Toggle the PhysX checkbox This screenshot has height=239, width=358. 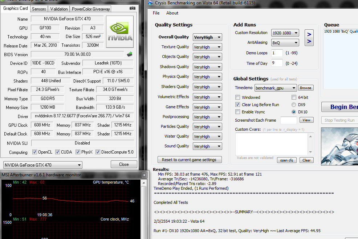(x=78, y=152)
